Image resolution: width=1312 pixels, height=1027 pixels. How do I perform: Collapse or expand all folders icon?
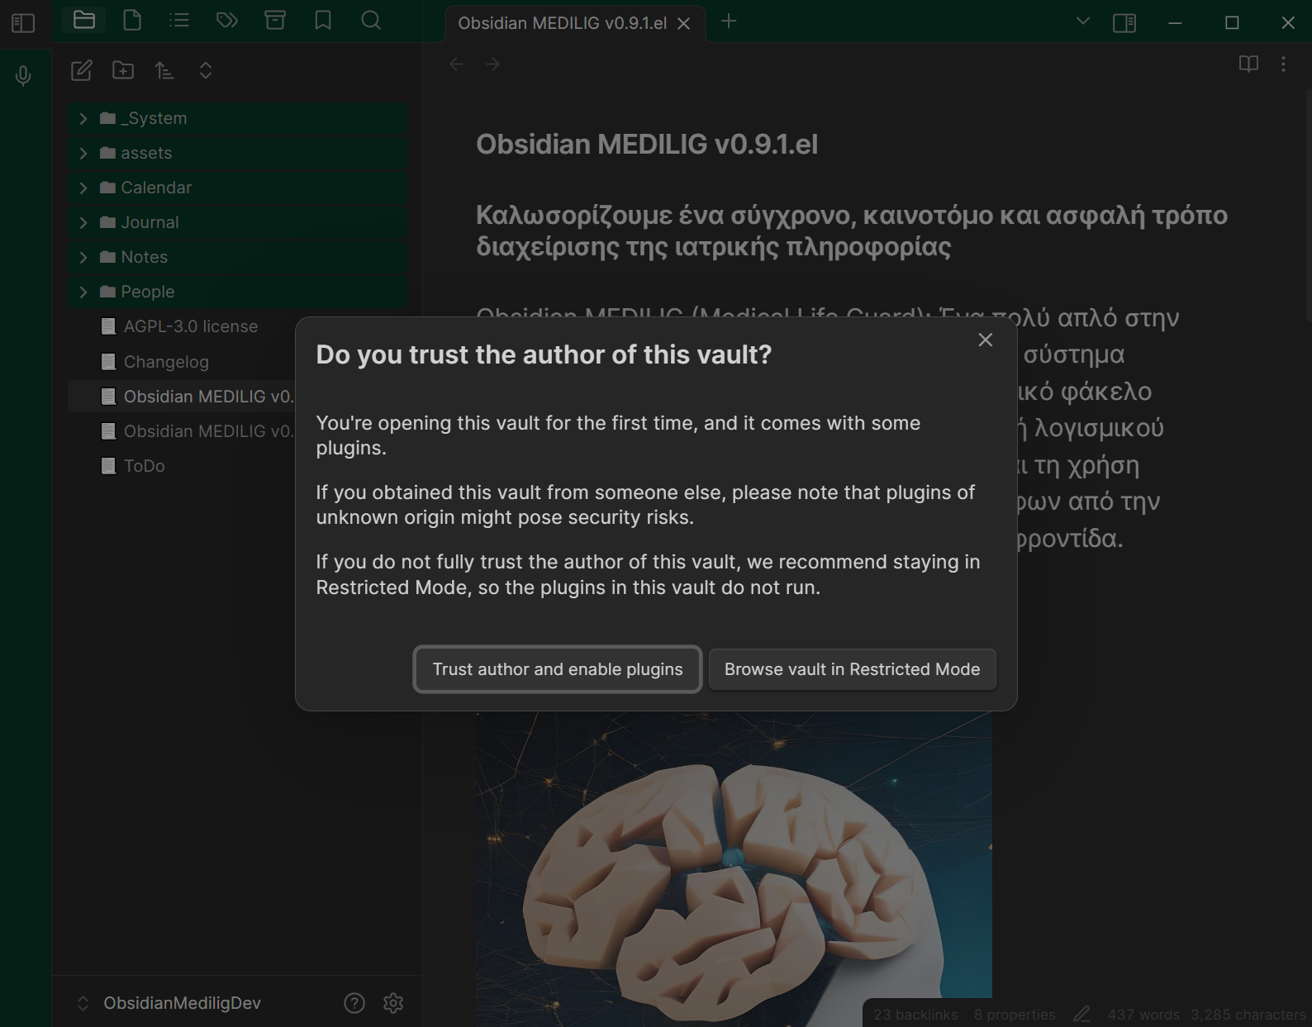coord(206,70)
